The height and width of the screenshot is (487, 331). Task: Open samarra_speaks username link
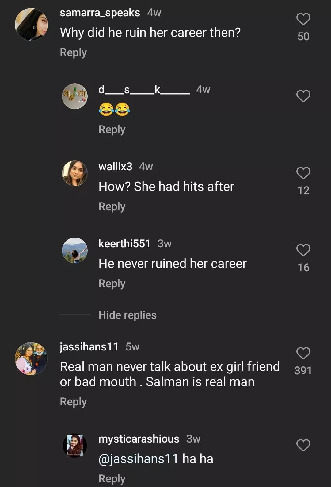[100, 13]
